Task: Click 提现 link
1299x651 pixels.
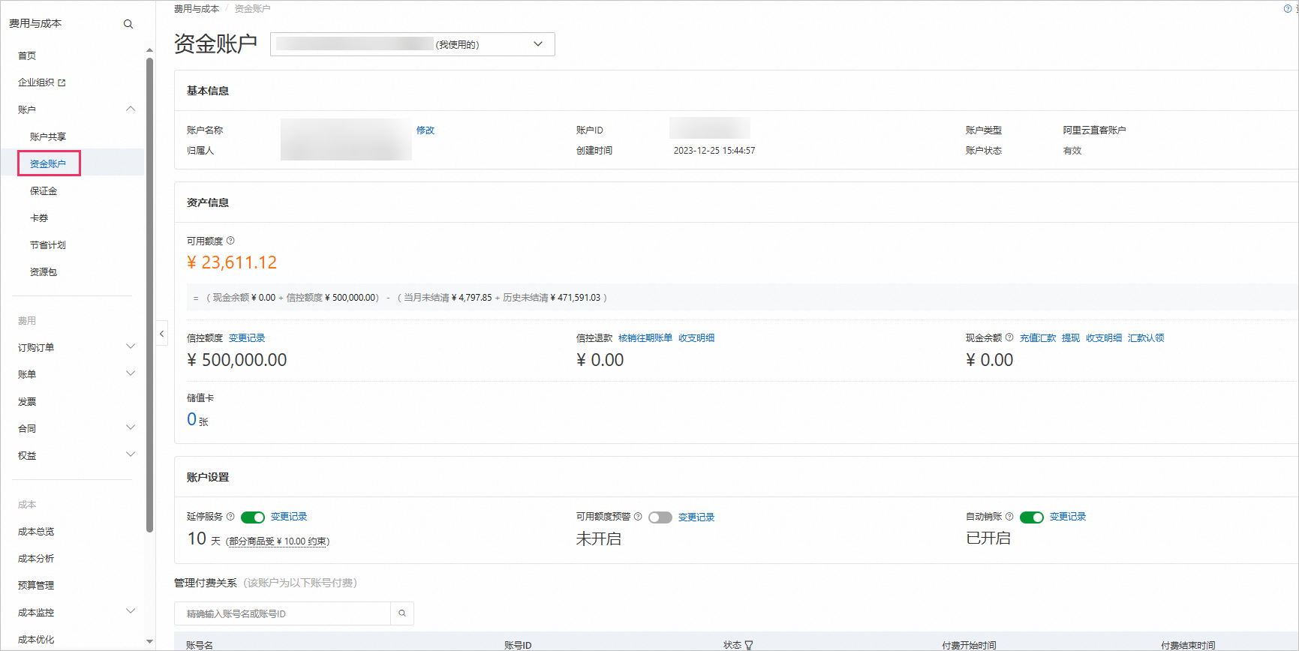Action: (x=1071, y=338)
